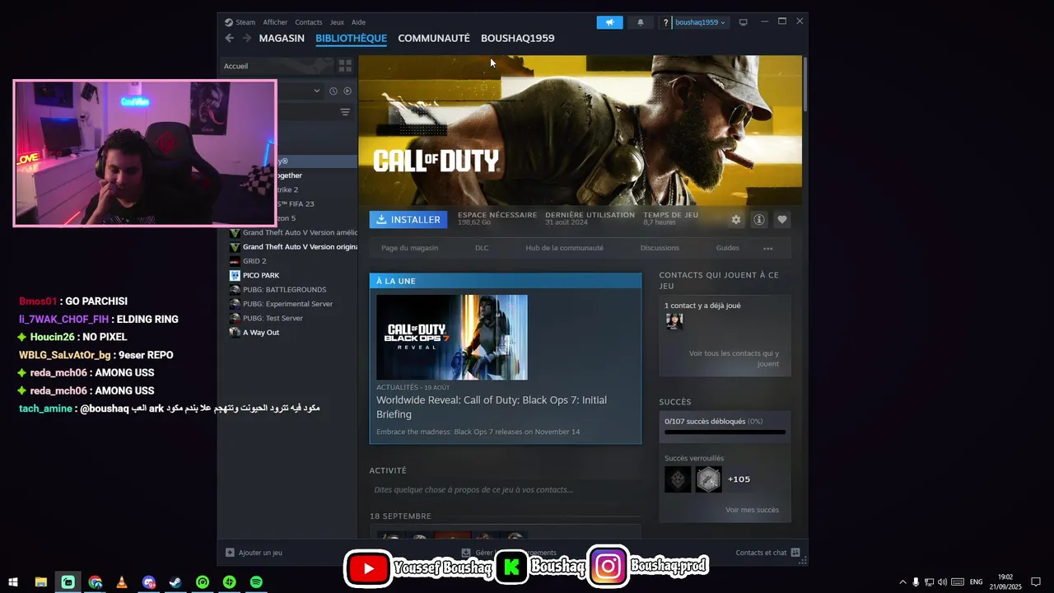Click the game information icon
The image size is (1054, 593).
pyautogui.click(x=759, y=220)
